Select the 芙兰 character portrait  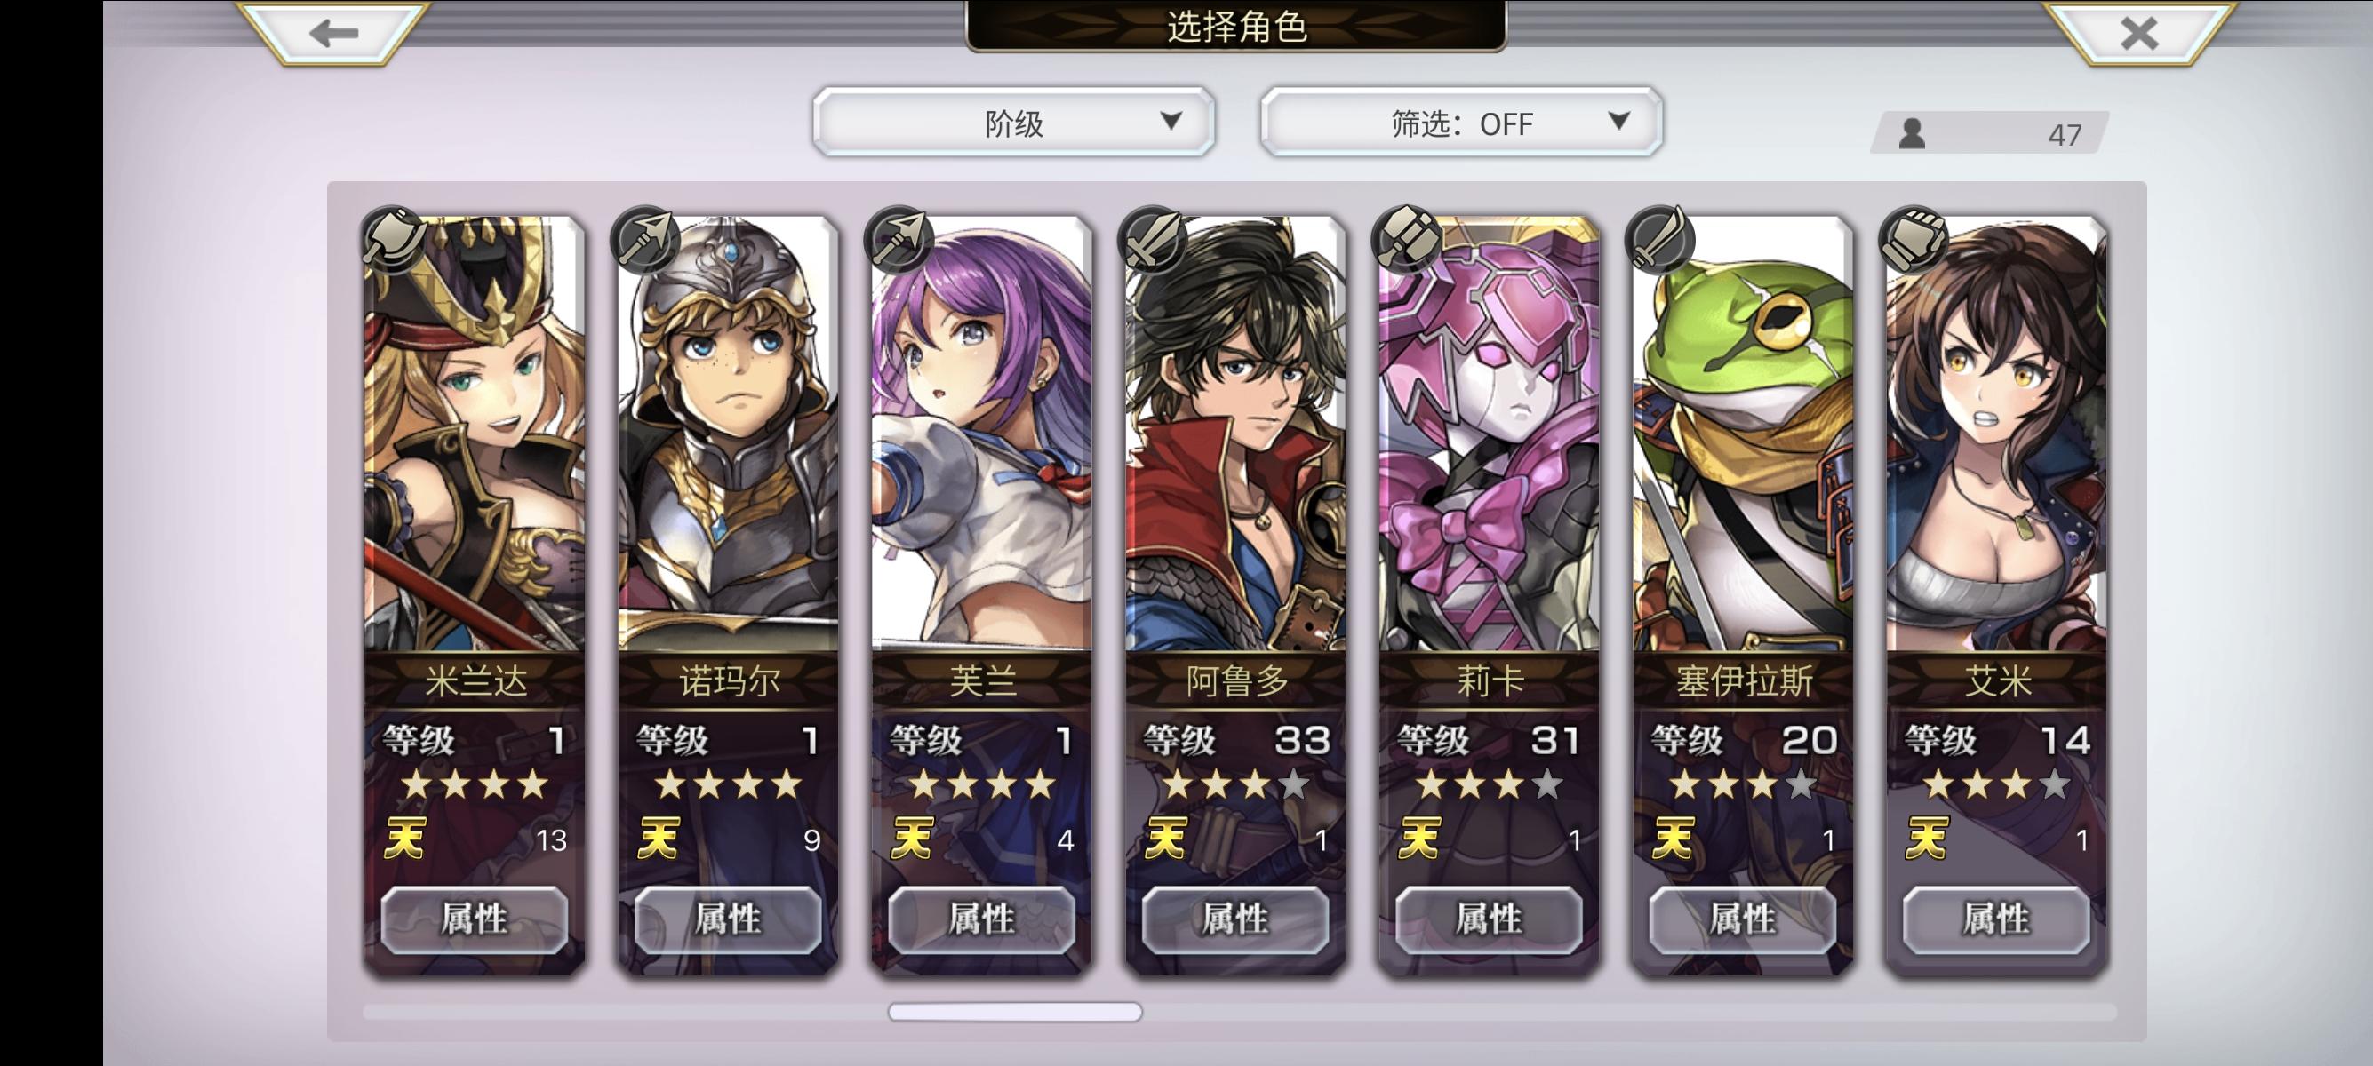(x=982, y=433)
